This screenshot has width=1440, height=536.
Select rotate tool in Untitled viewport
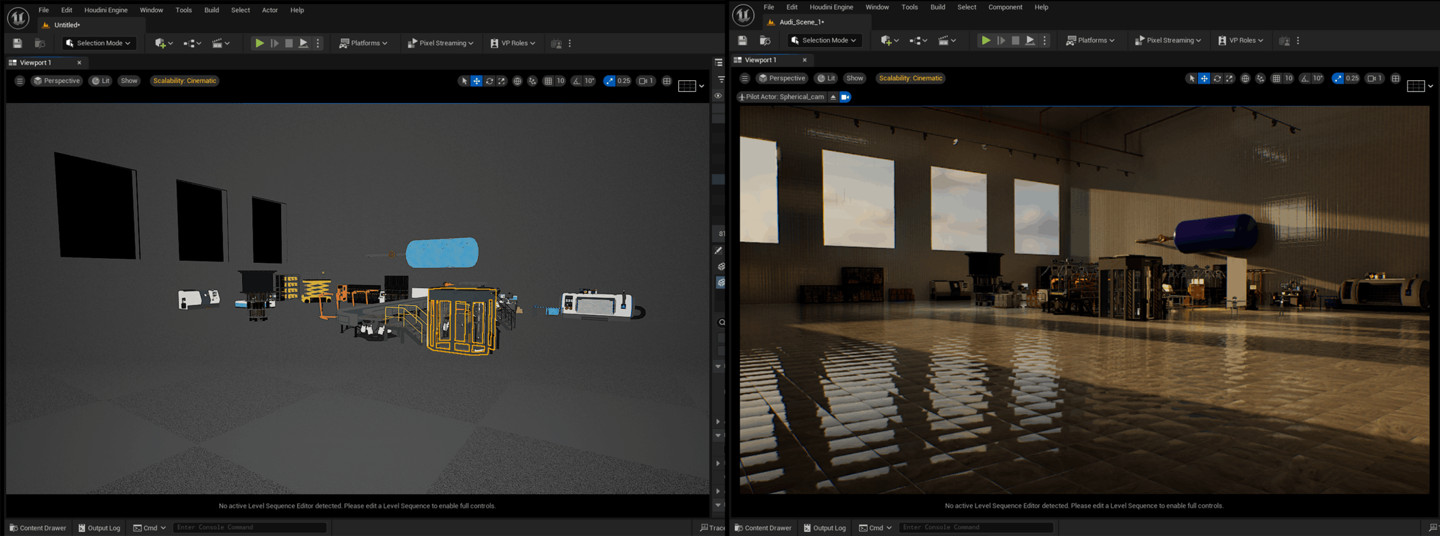[489, 81]
